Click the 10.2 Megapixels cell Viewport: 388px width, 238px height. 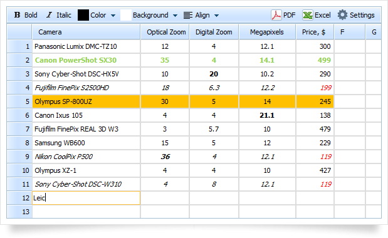point(267,74)
